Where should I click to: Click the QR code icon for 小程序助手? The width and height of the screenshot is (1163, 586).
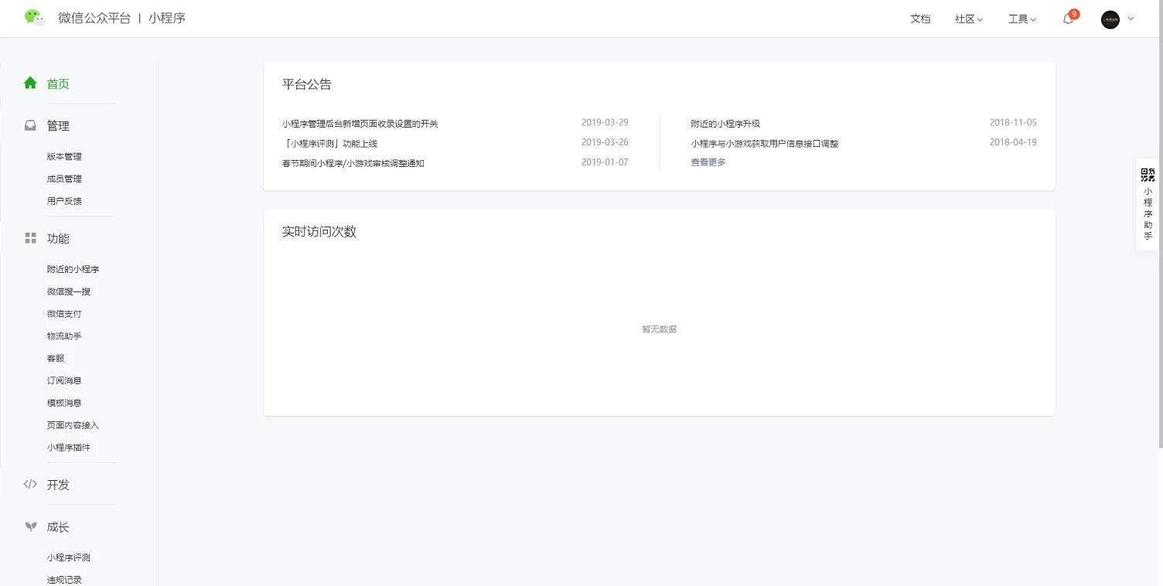pos(1148,175)
